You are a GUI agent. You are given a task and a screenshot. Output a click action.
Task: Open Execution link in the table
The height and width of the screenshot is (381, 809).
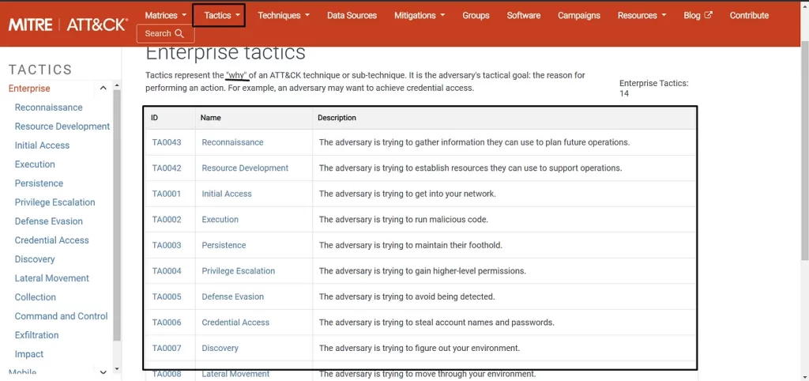coord(220,220)
